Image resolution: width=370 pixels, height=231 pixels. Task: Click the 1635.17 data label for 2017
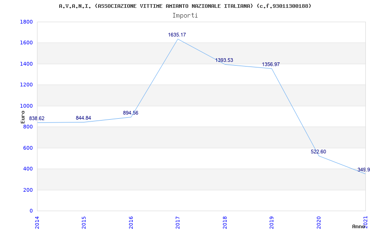pyautogui.click(x=177, y=35)
